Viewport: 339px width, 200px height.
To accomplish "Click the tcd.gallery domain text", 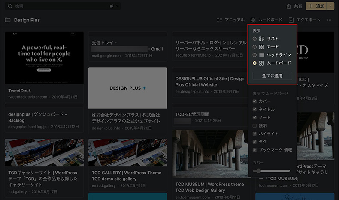I will tap(17, 192).
